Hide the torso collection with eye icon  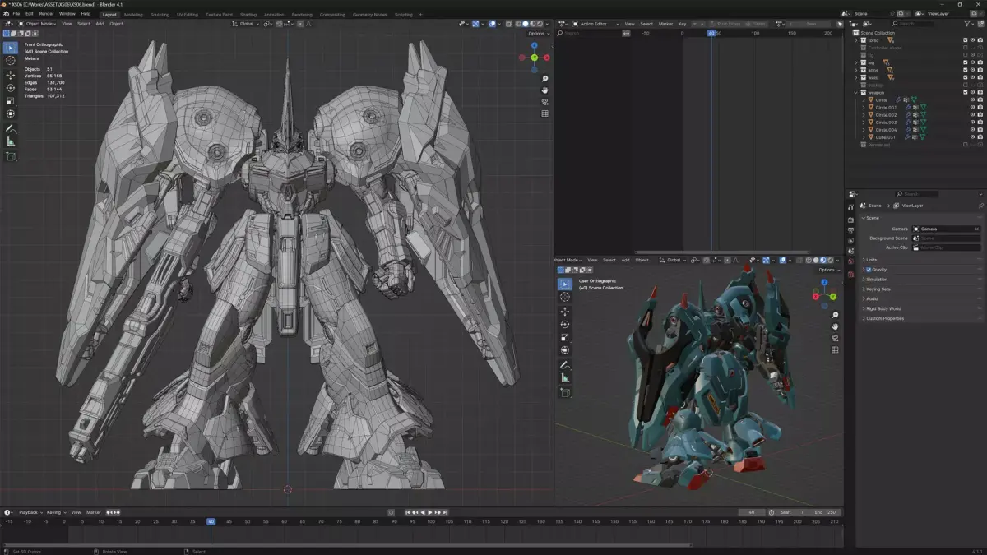click(972, 40)
